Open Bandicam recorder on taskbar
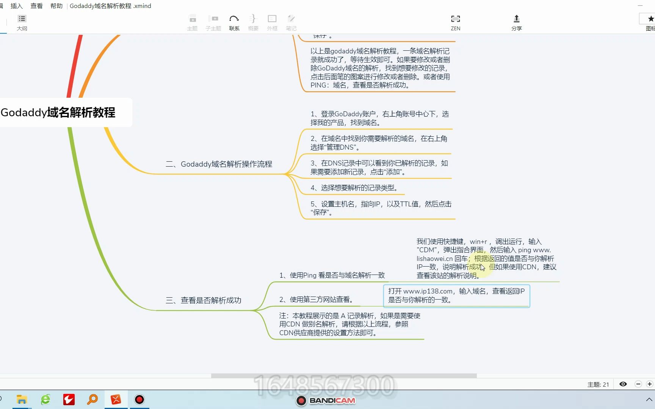The width and height of the screenshot is (655, 409). click(139, 400)
